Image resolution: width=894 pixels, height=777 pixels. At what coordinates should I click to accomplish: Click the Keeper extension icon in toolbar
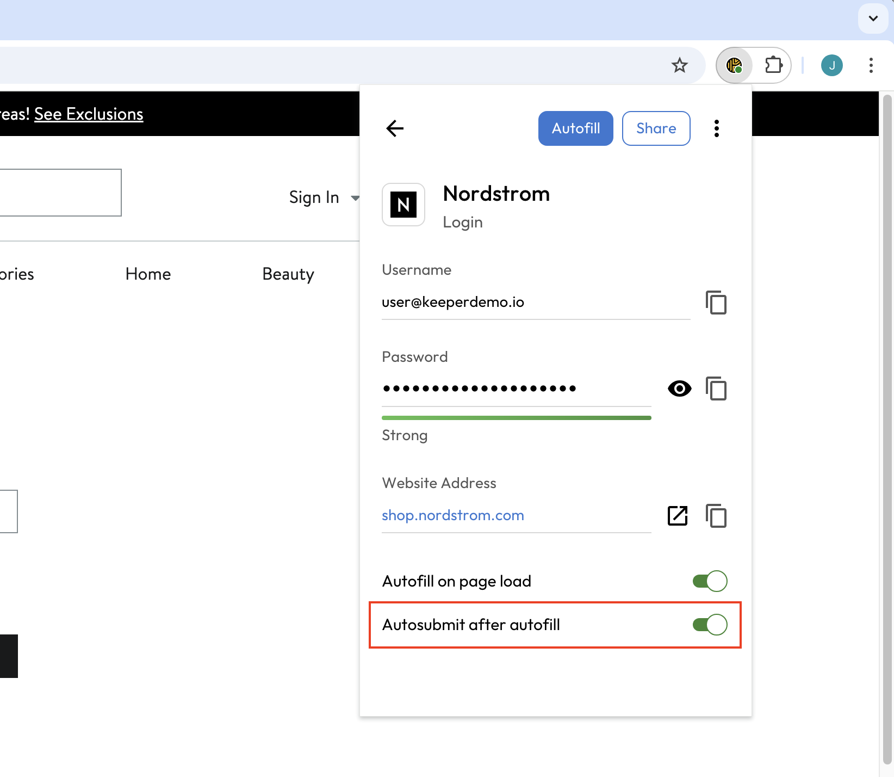point(734,65)
